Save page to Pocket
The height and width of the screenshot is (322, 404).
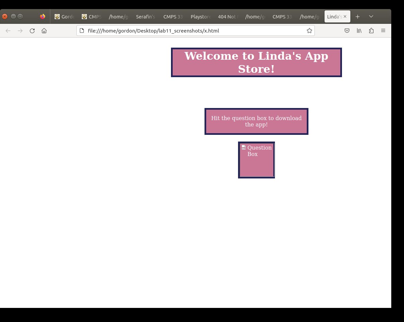click(347, 31)
